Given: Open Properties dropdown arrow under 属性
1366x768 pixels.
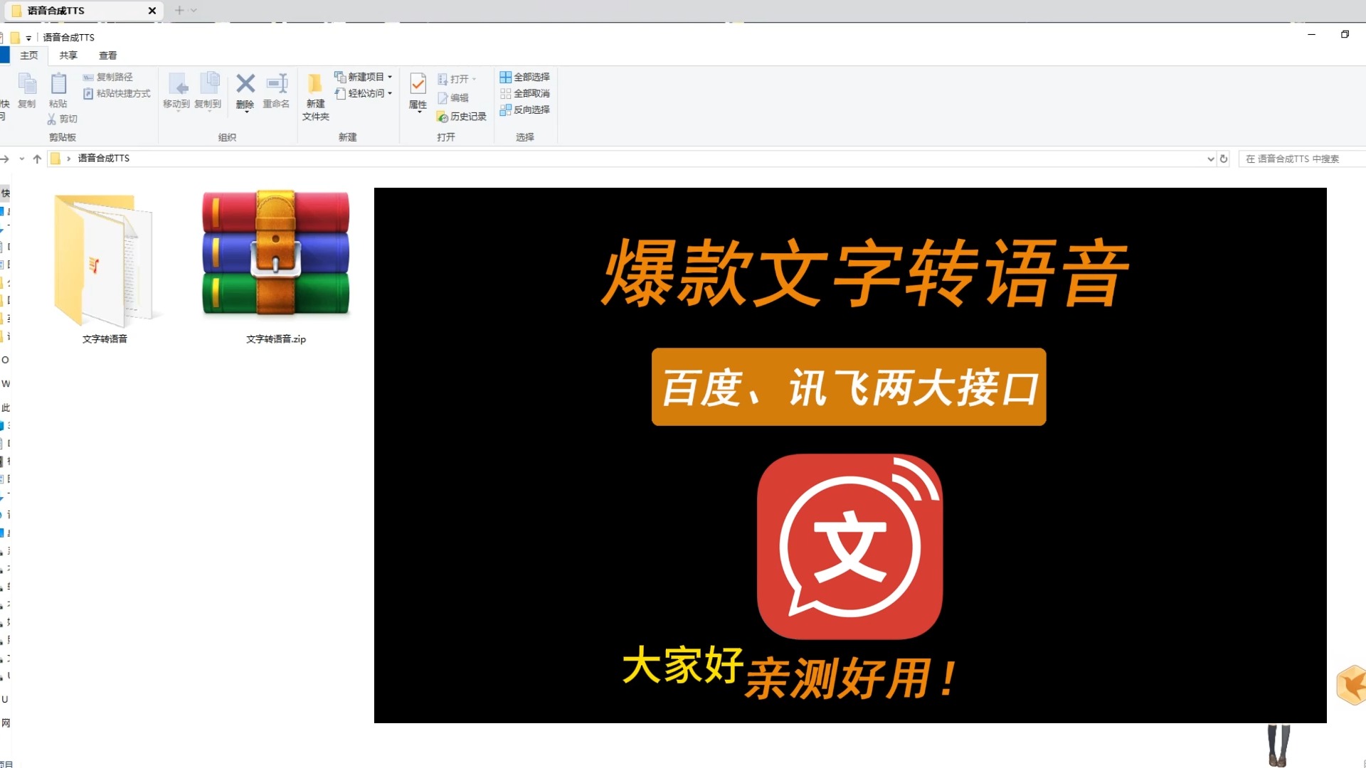Looking at the screenshot, I should point(418,113).
